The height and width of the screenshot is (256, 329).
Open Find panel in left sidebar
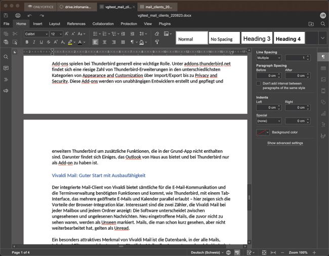pos(6,57)
